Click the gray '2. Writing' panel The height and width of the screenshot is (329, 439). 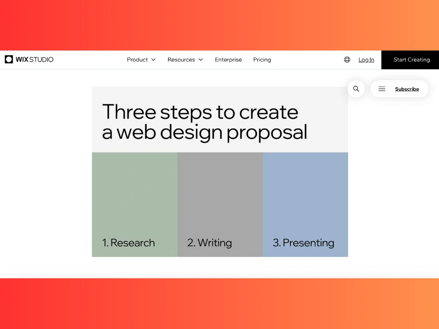point(220,204)
